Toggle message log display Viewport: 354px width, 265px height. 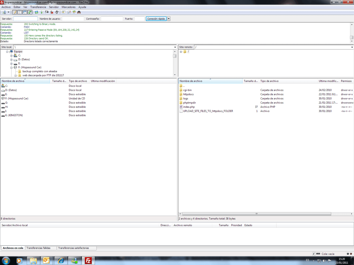[14, 12]
